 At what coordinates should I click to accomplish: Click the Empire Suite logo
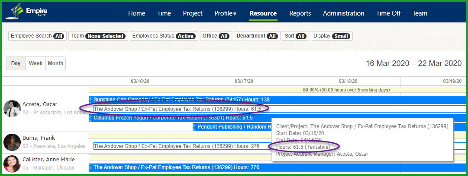26,11
